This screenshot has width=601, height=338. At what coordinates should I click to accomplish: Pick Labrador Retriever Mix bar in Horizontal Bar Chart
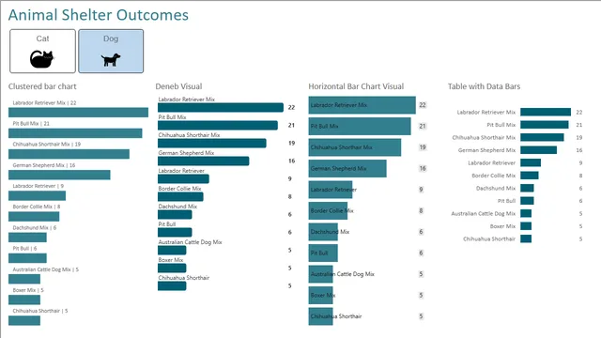[362, 105]
